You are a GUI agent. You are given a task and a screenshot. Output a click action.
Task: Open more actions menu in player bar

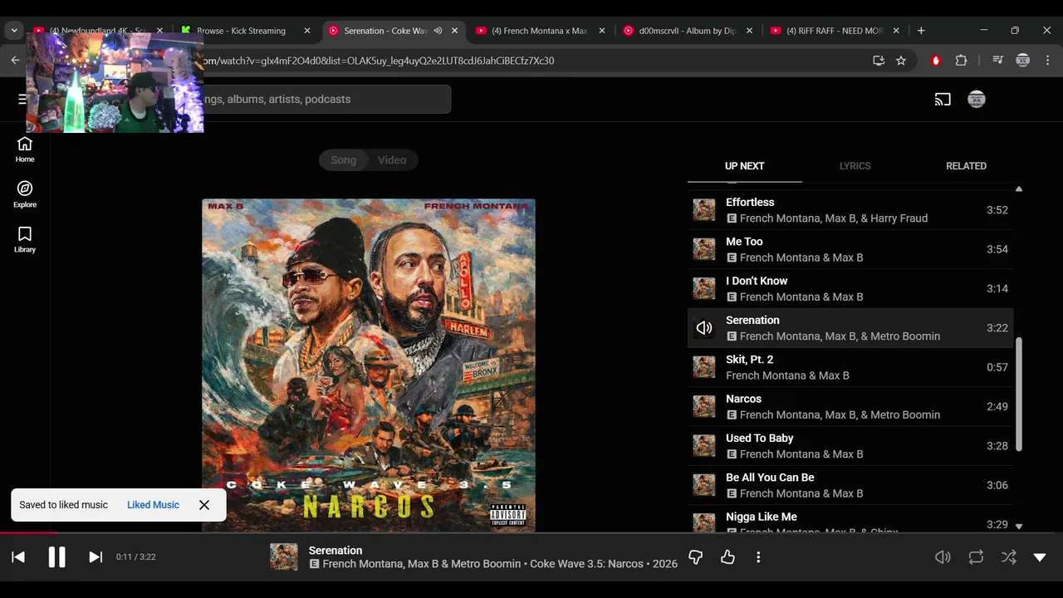click(x=758, y=557)
